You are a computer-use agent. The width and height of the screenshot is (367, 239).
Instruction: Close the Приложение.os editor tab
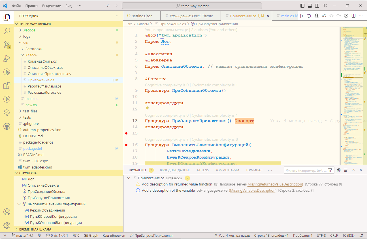point(268,16)
